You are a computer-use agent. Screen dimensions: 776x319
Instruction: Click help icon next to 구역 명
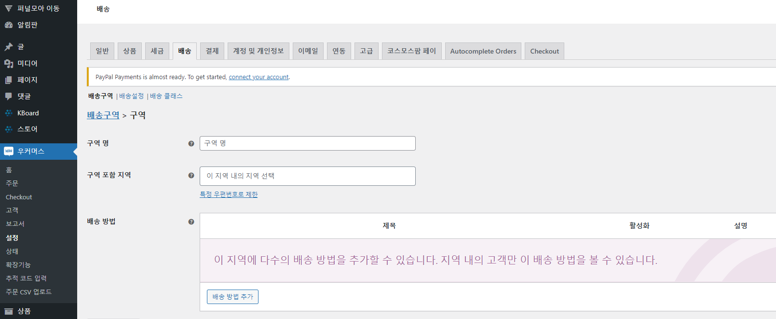coord(191,143)
